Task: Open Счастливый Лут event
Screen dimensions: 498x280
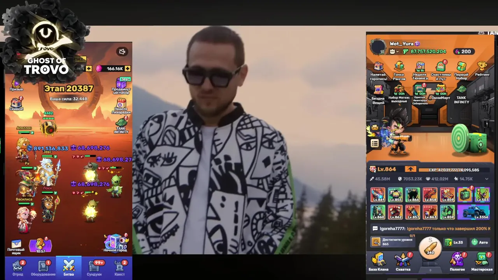Action: pyautogui.click(x=440, y=71)
